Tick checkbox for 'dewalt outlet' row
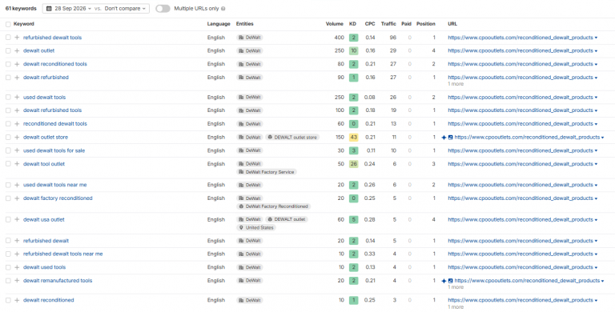Screen dimensions: 615x312 pos(8,51)
